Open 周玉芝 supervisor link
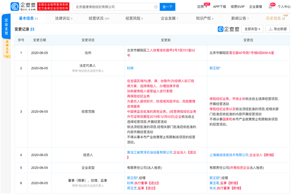 (132, 188)
